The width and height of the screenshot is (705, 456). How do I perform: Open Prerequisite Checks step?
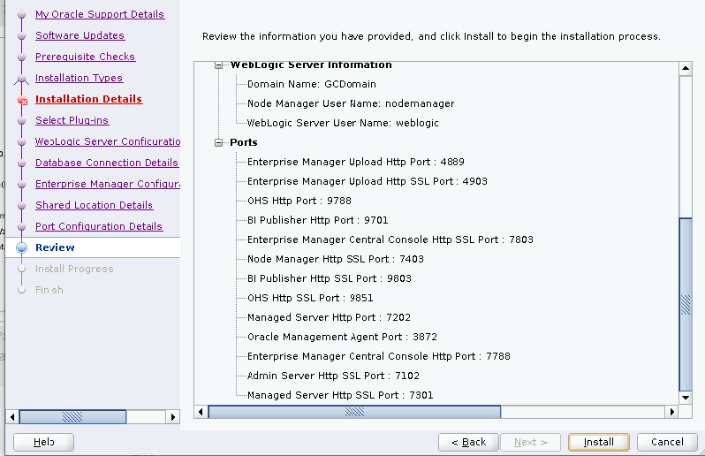pyautogui.click(x=86, y=57)
